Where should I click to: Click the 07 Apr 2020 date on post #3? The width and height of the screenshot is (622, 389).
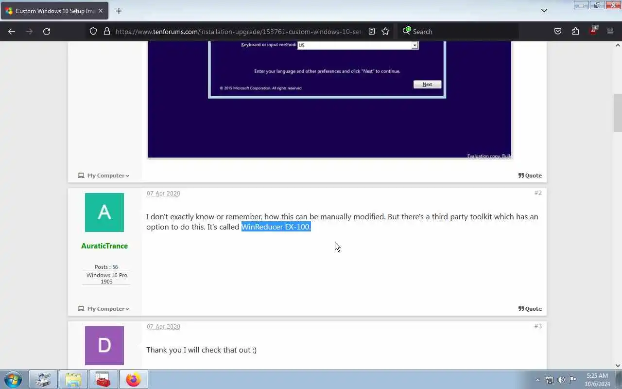pyautogui.click(x=163, y=327)
